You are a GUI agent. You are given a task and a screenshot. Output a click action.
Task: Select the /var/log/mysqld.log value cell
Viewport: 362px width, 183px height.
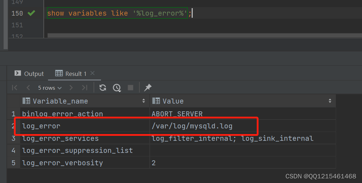click(x=243, y=126)
